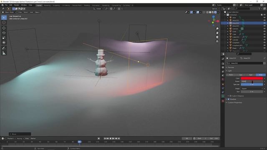The height and width of the screenshot is (150, 267).
Task: Activate the Transform tool
Action: point(4,42)
